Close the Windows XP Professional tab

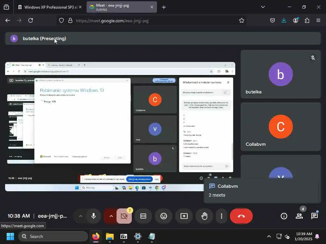click(80, 7)
